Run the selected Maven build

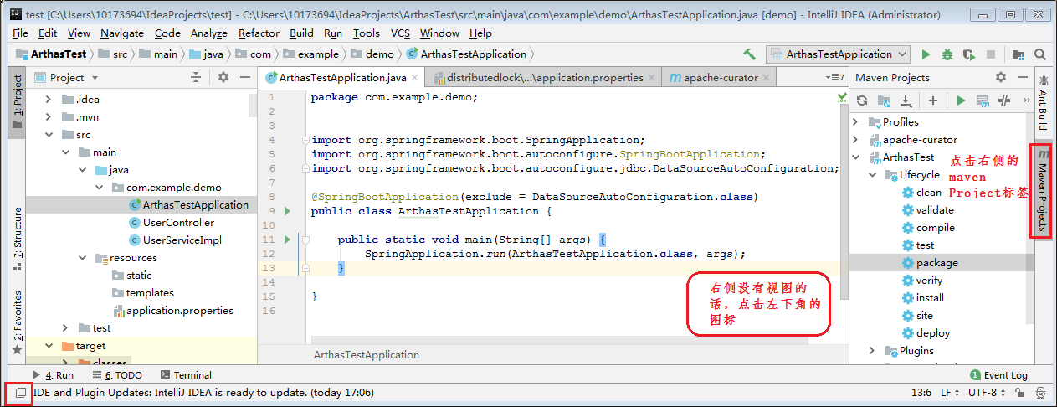click(x=961, y=100)
